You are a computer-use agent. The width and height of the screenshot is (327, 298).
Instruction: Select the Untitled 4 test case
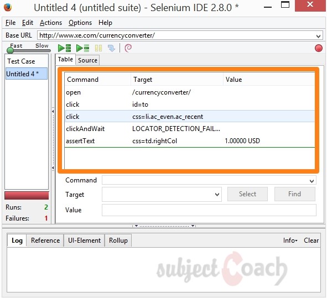[x=27, y=74]
